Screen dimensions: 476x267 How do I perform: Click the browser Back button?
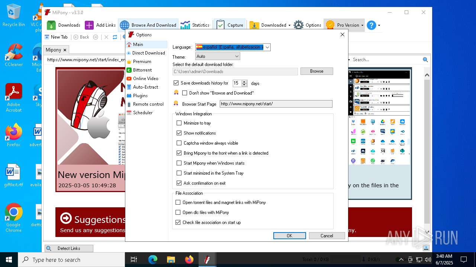click(x=81, y=37)
